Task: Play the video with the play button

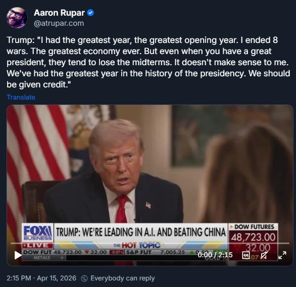Action: [x=18, y=255]
